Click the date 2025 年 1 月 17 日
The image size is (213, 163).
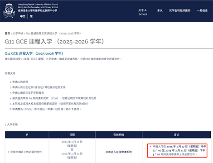(x=72, y=142)
